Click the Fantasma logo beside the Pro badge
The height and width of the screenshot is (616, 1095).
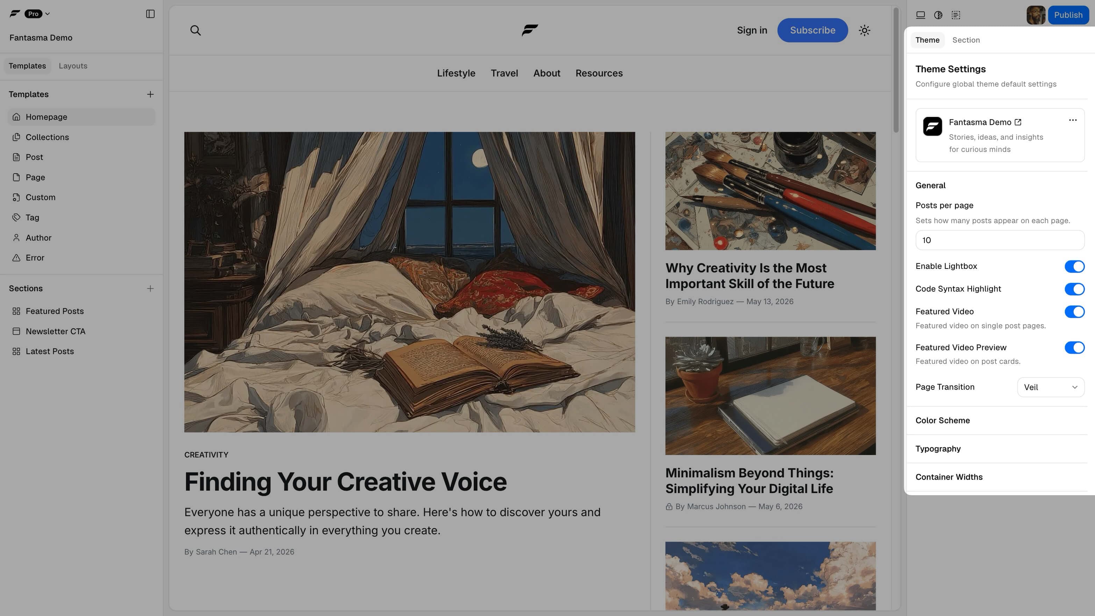coord(15,14)
